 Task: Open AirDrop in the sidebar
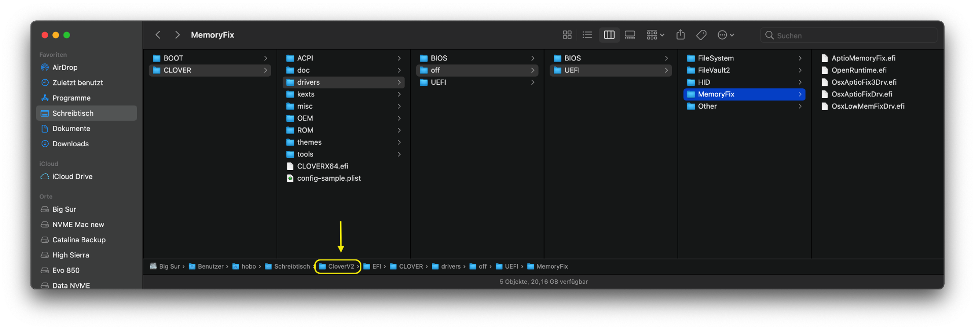(x=65, y=68)
